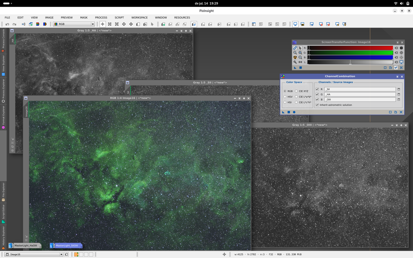The width and height of the screenshot is (413, 258).
Task: Open the Image16 view selector dropdown
Action: 34,254
